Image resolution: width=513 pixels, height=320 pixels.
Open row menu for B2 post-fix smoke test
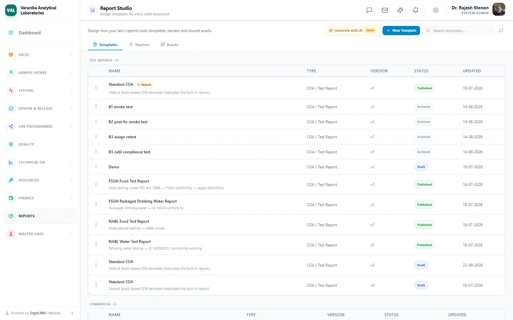pyautogui.click(x=96, y=121)
